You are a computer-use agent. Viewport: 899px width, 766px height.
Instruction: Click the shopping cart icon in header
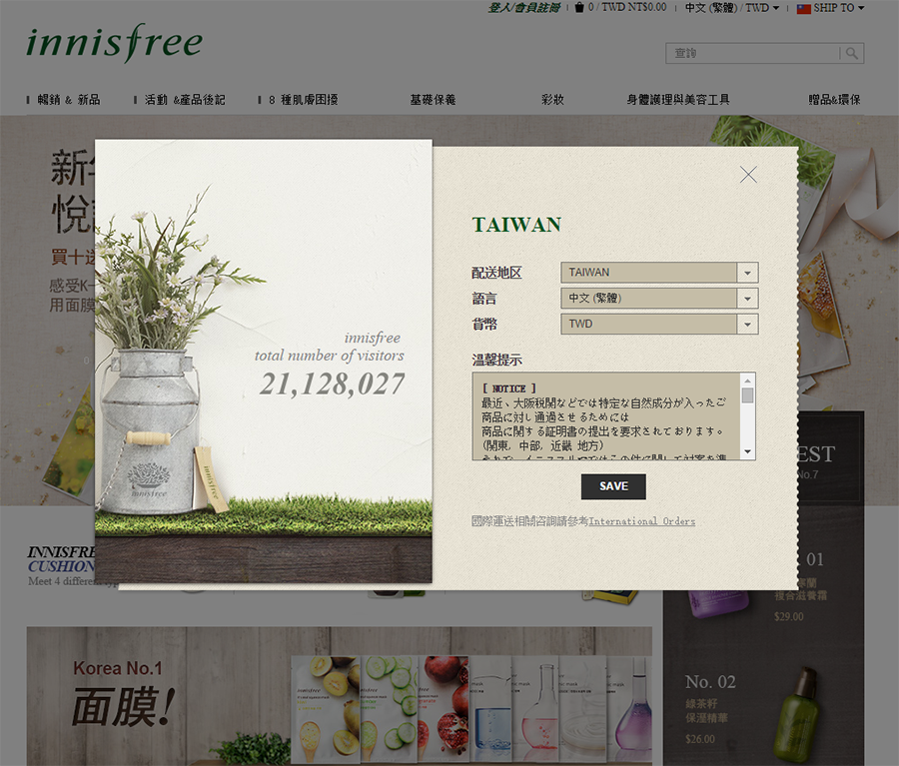[579, 7]
